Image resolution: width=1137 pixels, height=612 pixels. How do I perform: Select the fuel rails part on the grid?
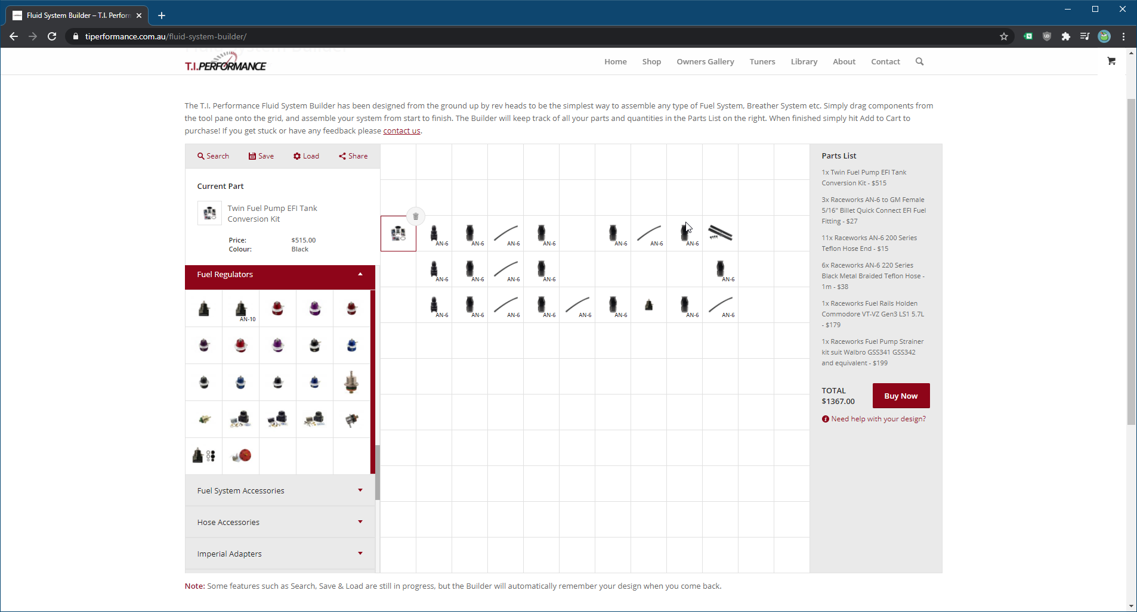point(721,234)
